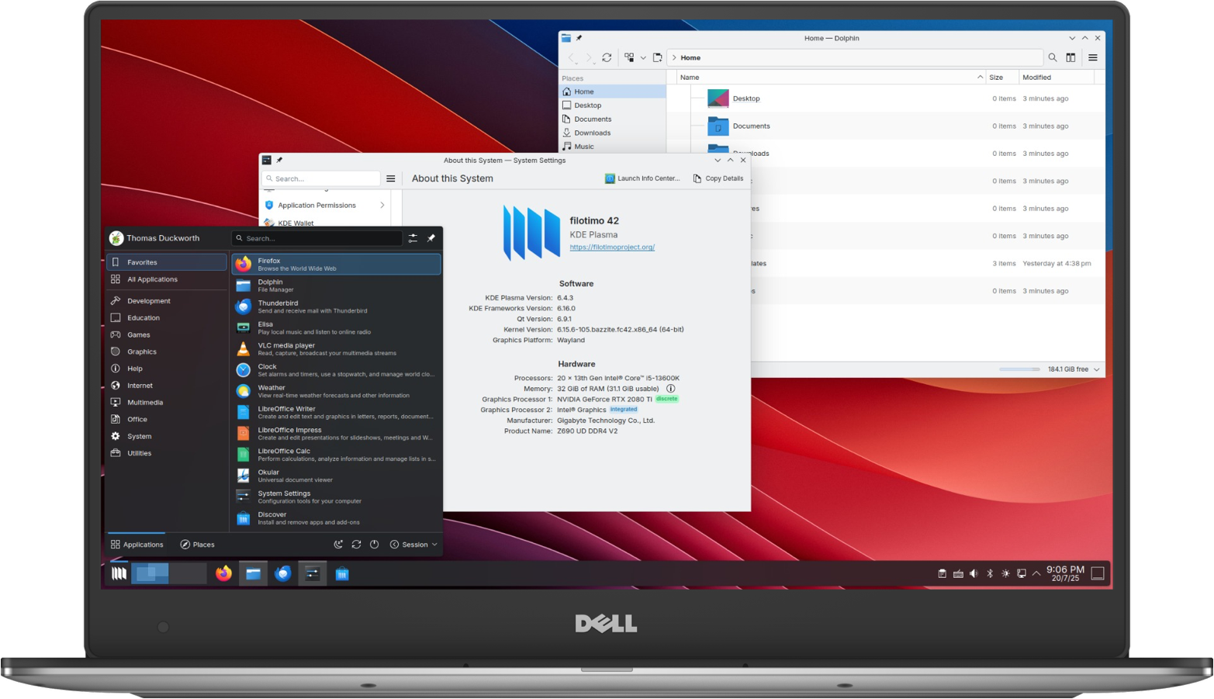Click the Restart icon in launcher footer
Screen dimensions: 1214x699
point(356,545)
